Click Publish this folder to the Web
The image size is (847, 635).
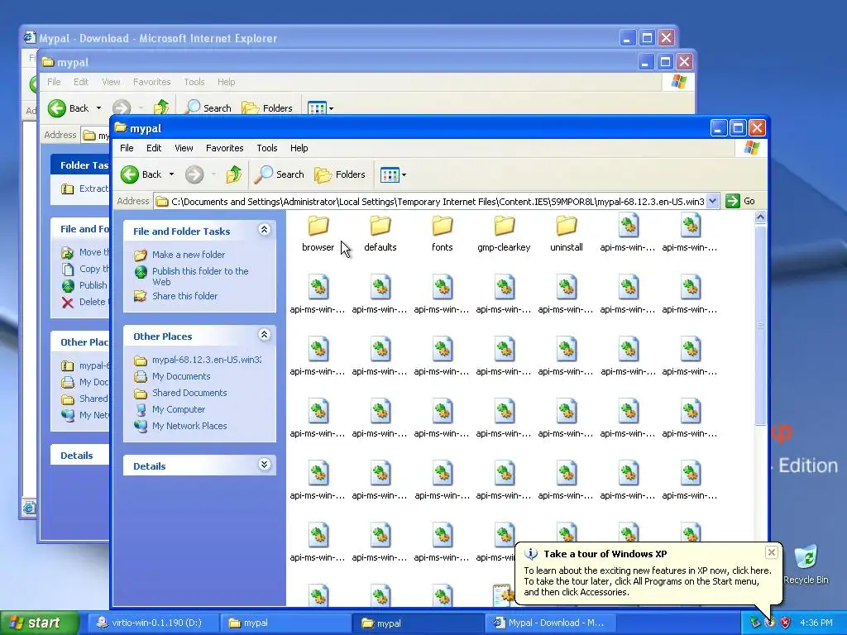[x=200, y=276]
